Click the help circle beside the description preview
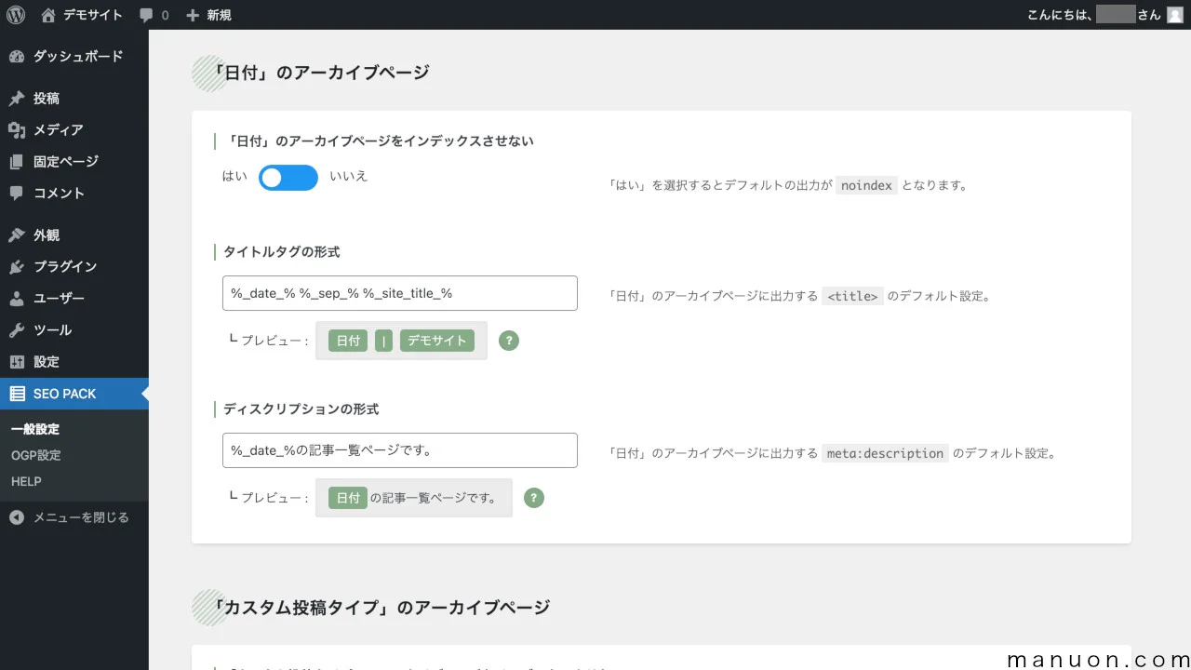 click(533, 498)
